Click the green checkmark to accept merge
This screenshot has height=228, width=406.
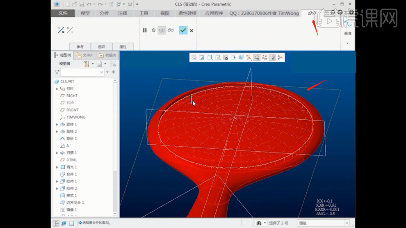(183, 30)
